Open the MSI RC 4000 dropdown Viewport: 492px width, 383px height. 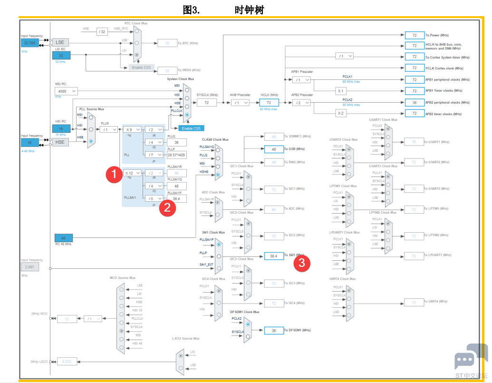coord(66,91)
